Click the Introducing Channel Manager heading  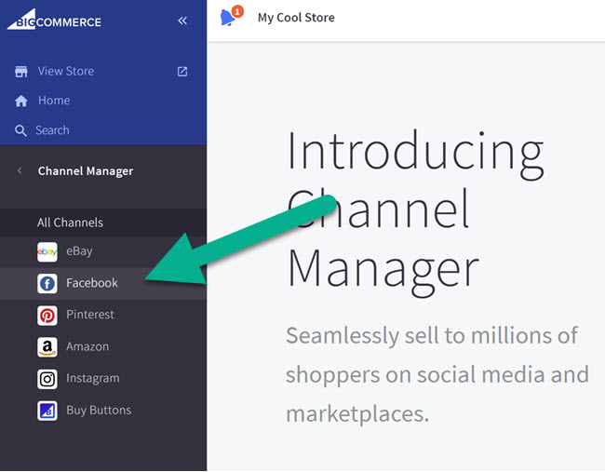pyautogui.click(x=415, y=213)
